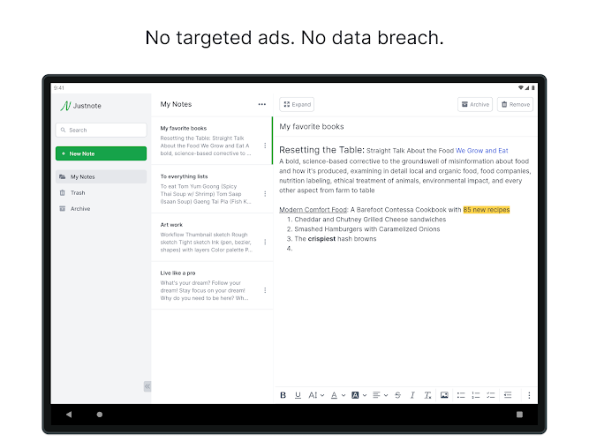Viewport: 589px width, 441px height.
Task: Open the text alignment dropdown
Action: (380, 395)
